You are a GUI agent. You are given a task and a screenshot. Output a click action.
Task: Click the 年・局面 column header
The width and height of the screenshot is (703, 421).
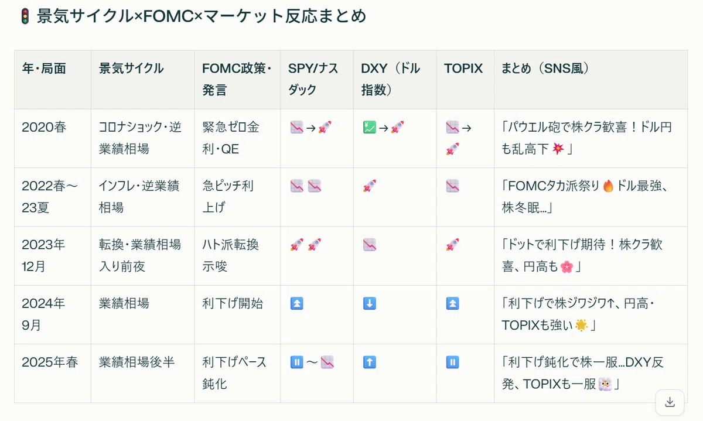click(44, 69)
